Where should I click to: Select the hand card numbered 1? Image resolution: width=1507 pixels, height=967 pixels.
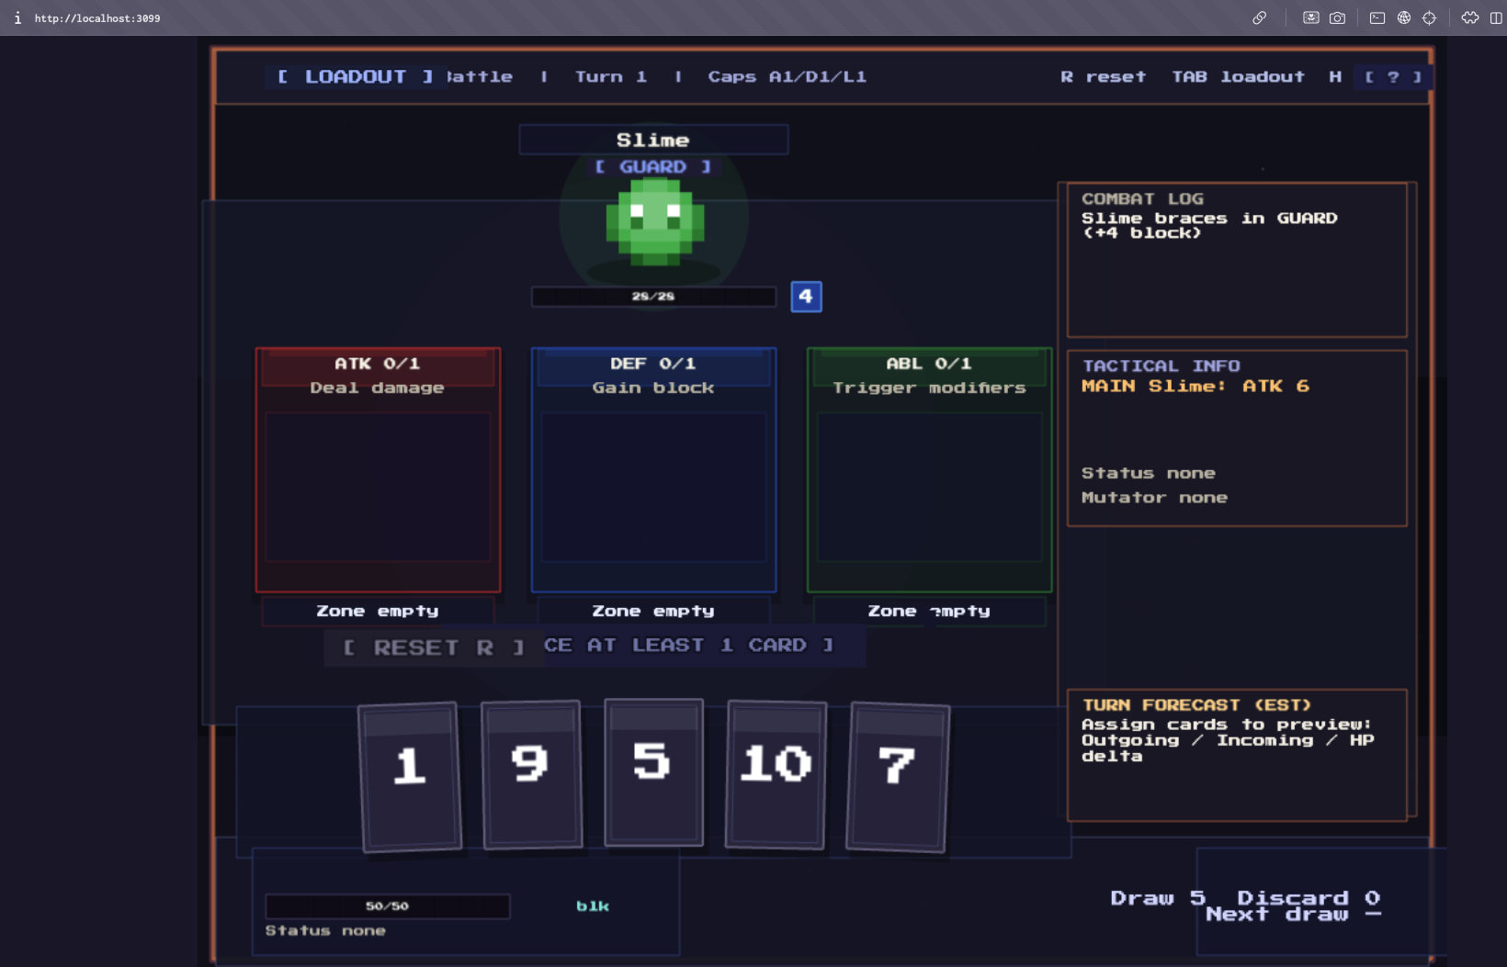pyautogui.click(x=410, y=777)
